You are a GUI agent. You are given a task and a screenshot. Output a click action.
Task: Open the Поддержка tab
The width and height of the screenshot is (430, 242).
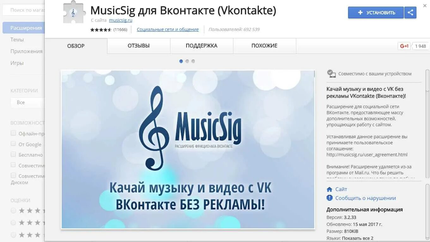[201, 46]
